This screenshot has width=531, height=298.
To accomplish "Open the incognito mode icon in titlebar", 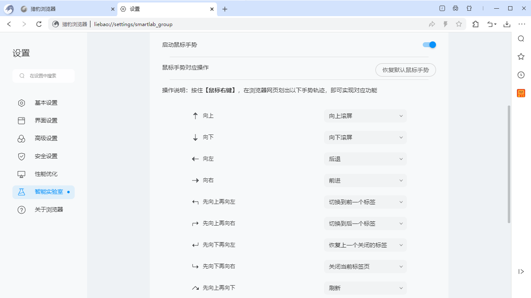I will click(455, 8).
